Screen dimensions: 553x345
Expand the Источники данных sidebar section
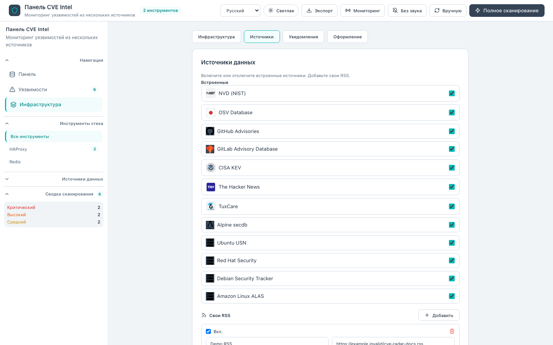click(x=54, y=179)
